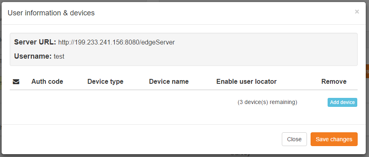This screenshot has height=157, width=369.
Task: Click the Username label
Action: 33,56
